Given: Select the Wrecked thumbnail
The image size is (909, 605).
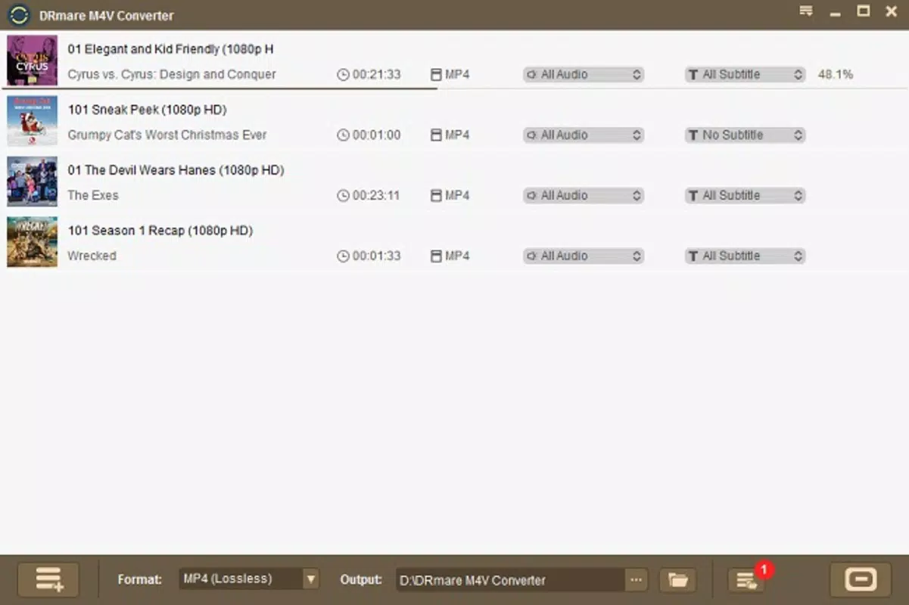Looking at the screenshot, I should [x=32, y=242].
